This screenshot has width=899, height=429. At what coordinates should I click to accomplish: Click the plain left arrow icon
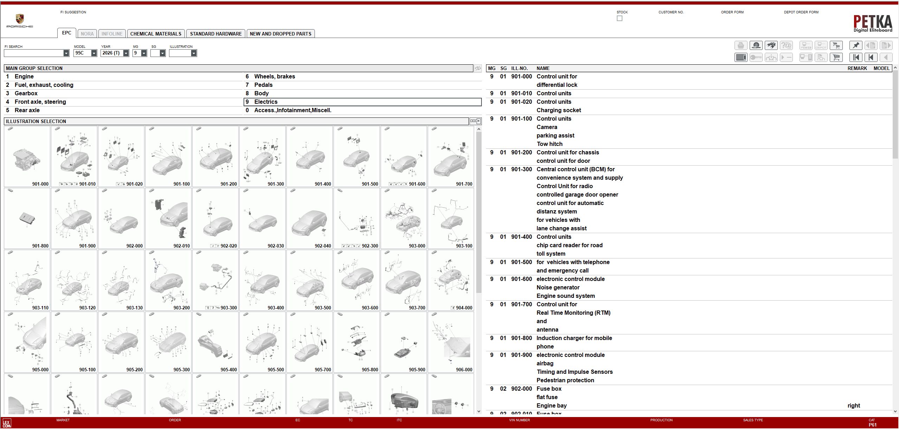tap(886, 57)
